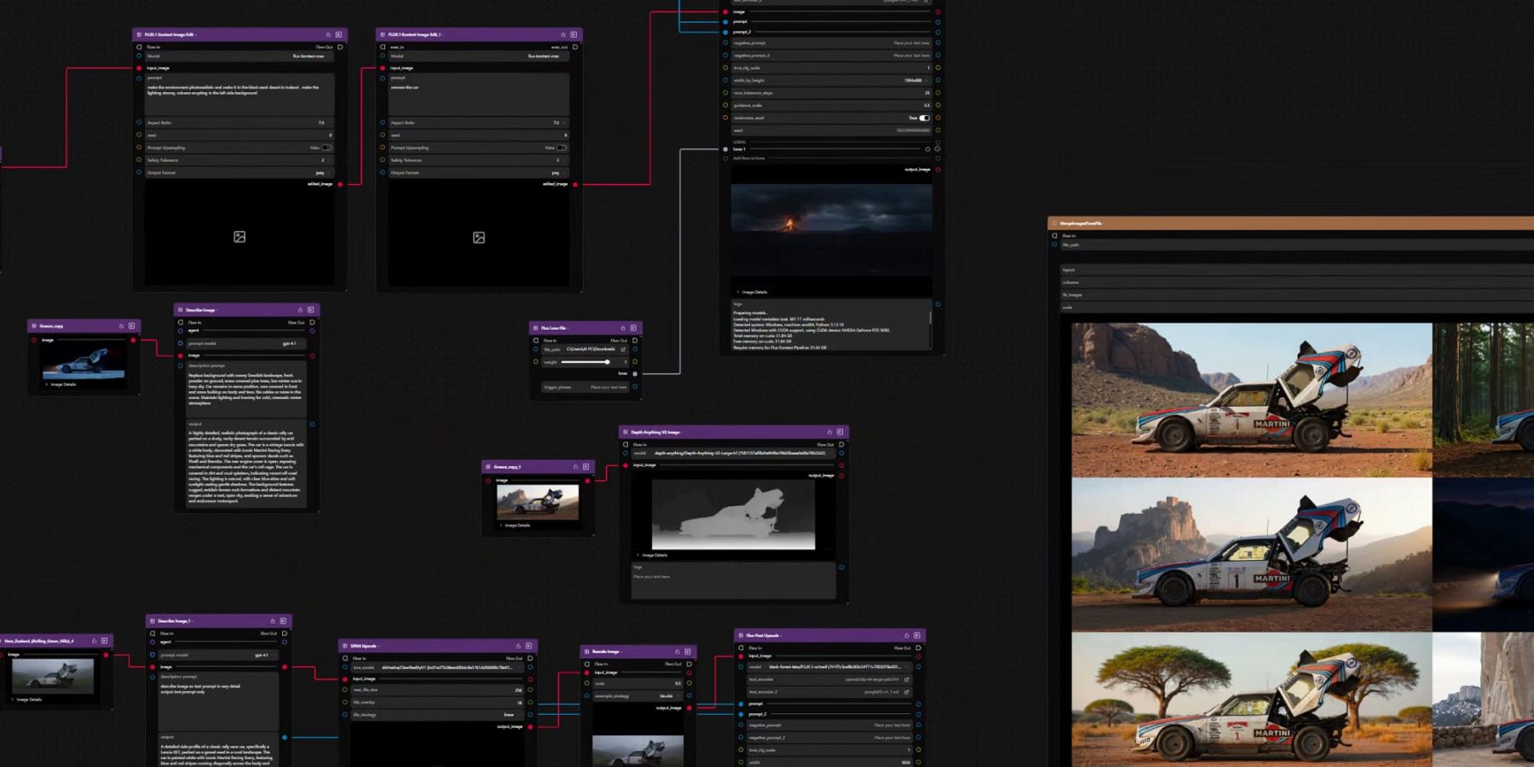1534x767 pixels.
Task: Expand Image Details under the volcano output image
Action: pos(753,292)
